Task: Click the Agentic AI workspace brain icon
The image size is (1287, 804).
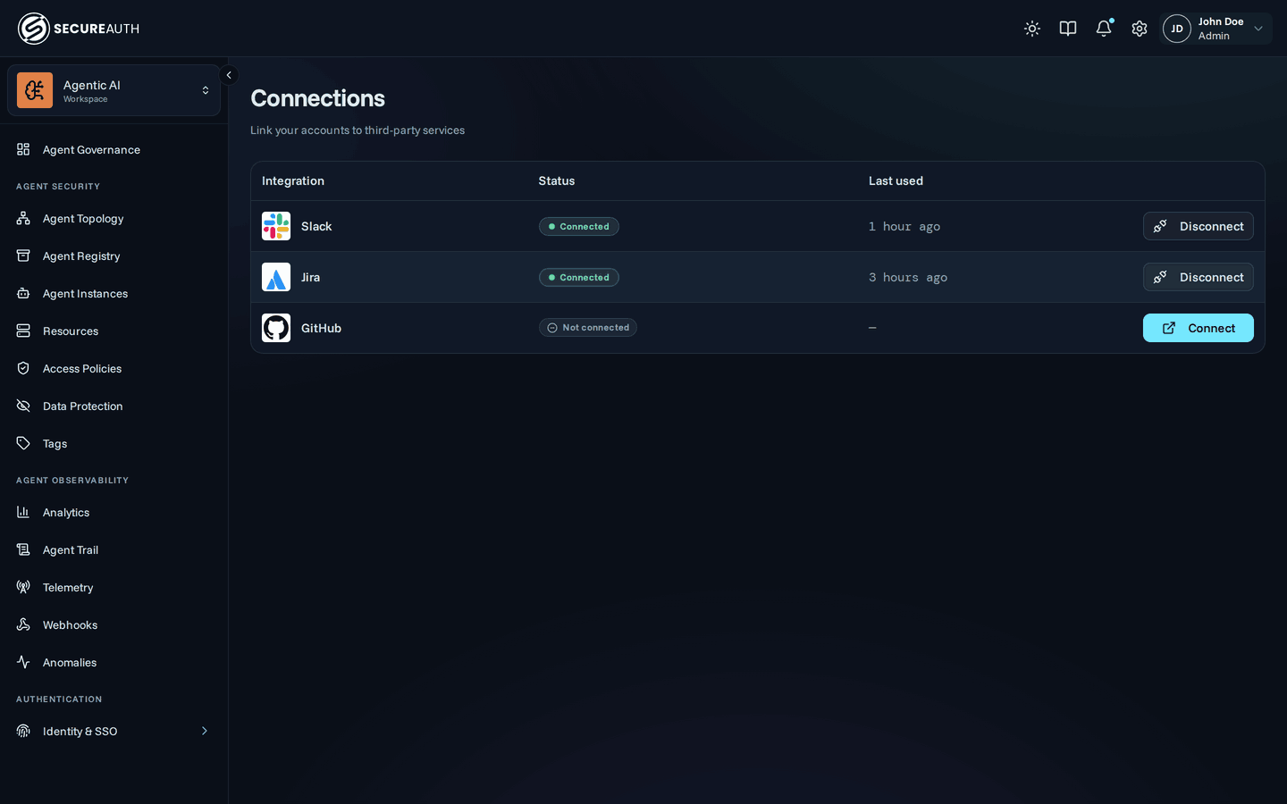Action: [35, 90]
